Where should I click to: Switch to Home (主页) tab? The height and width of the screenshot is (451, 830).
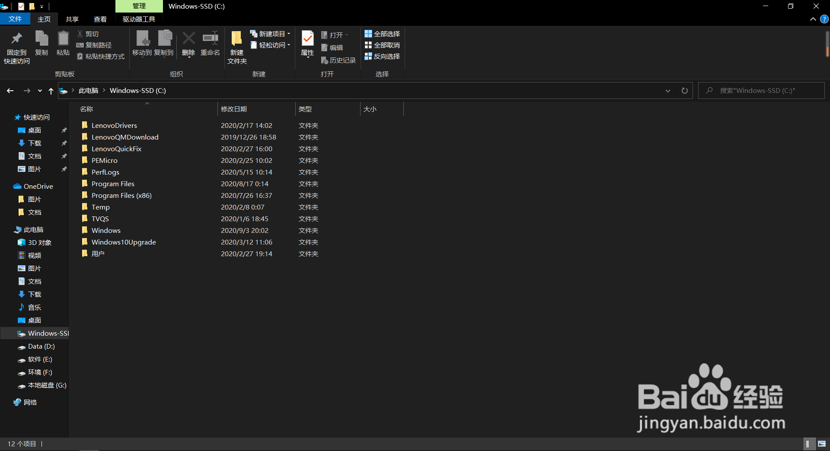pos(44,19)
